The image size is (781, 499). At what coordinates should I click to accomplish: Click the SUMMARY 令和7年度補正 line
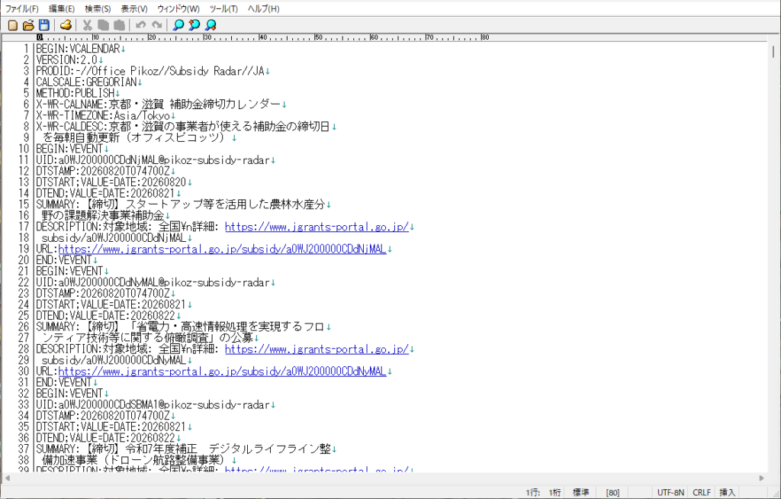183,449
